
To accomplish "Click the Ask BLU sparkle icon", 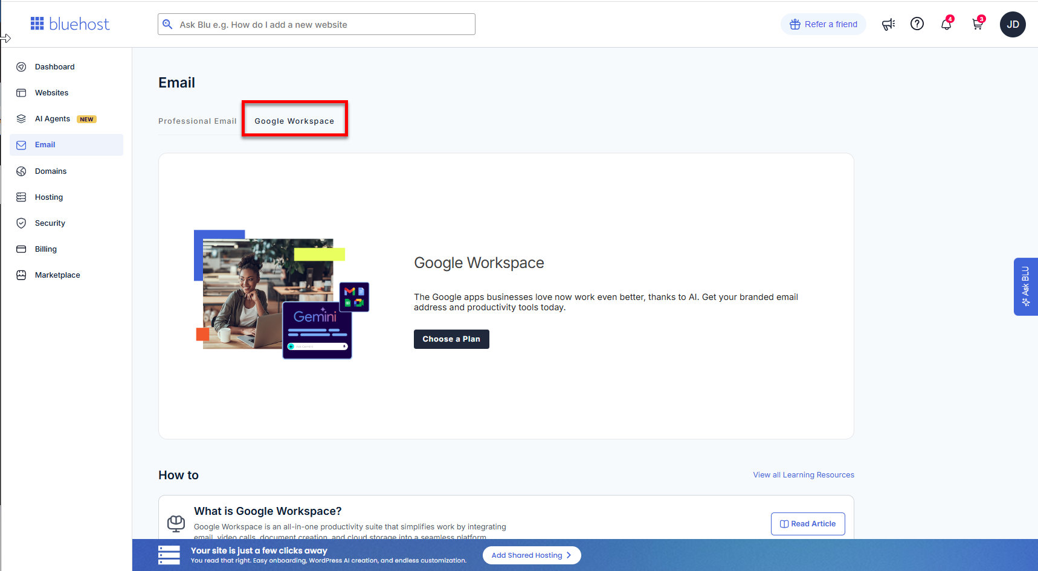I will click(1025, 302).
